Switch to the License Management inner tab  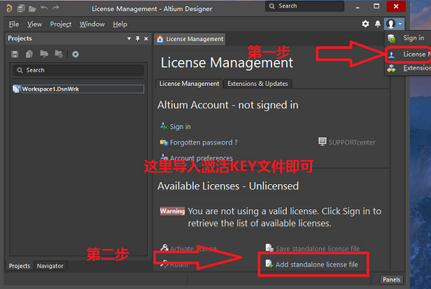pos(189,83)
